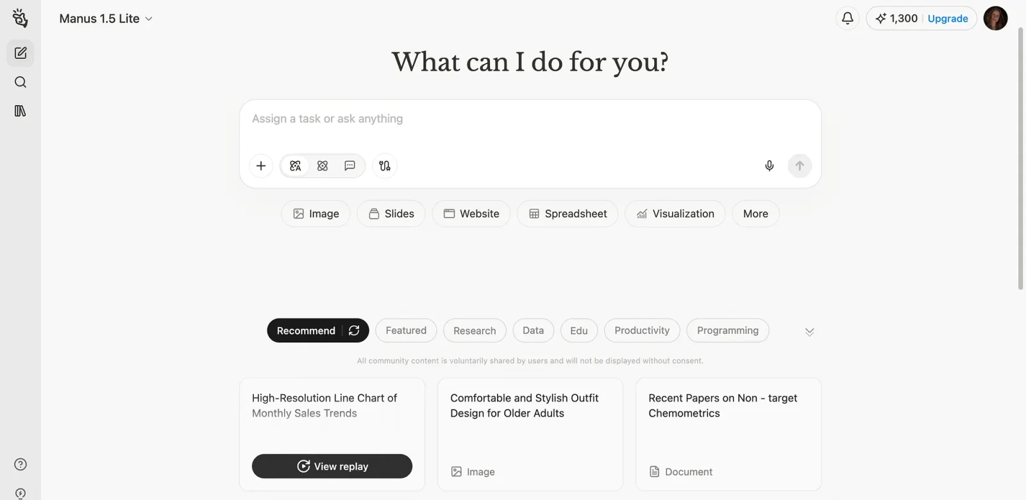Expand category list with double chevron
1026x500 pixels.
(x=809, y=331)
